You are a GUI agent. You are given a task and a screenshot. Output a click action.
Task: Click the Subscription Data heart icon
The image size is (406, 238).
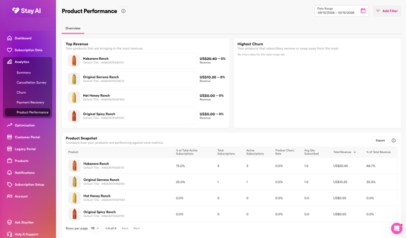click(x=9, y=50)
